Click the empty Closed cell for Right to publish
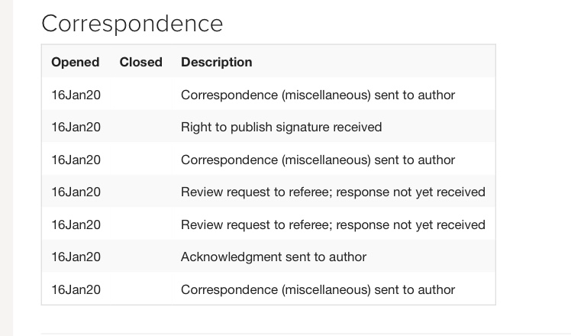The image size is (571, 336). click(141, 128)
